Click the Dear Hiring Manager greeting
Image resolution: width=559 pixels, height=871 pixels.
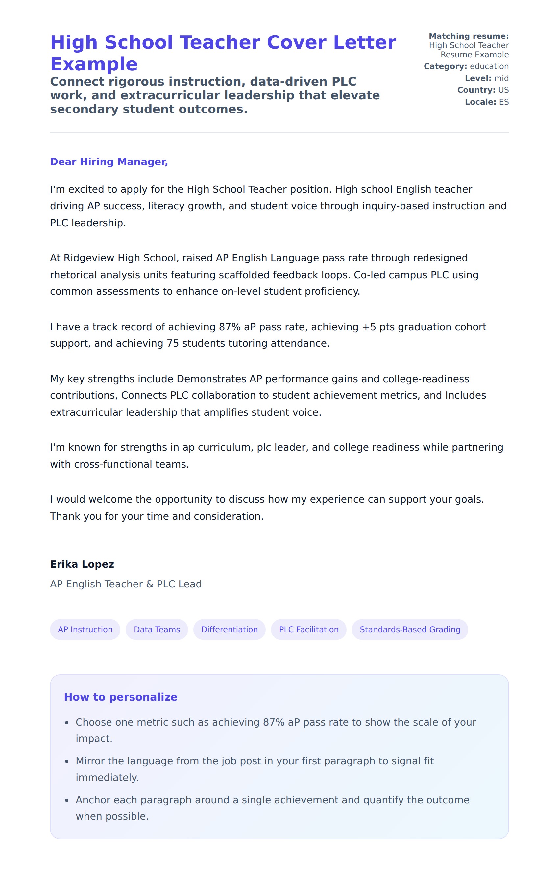(x=109, y=162)
